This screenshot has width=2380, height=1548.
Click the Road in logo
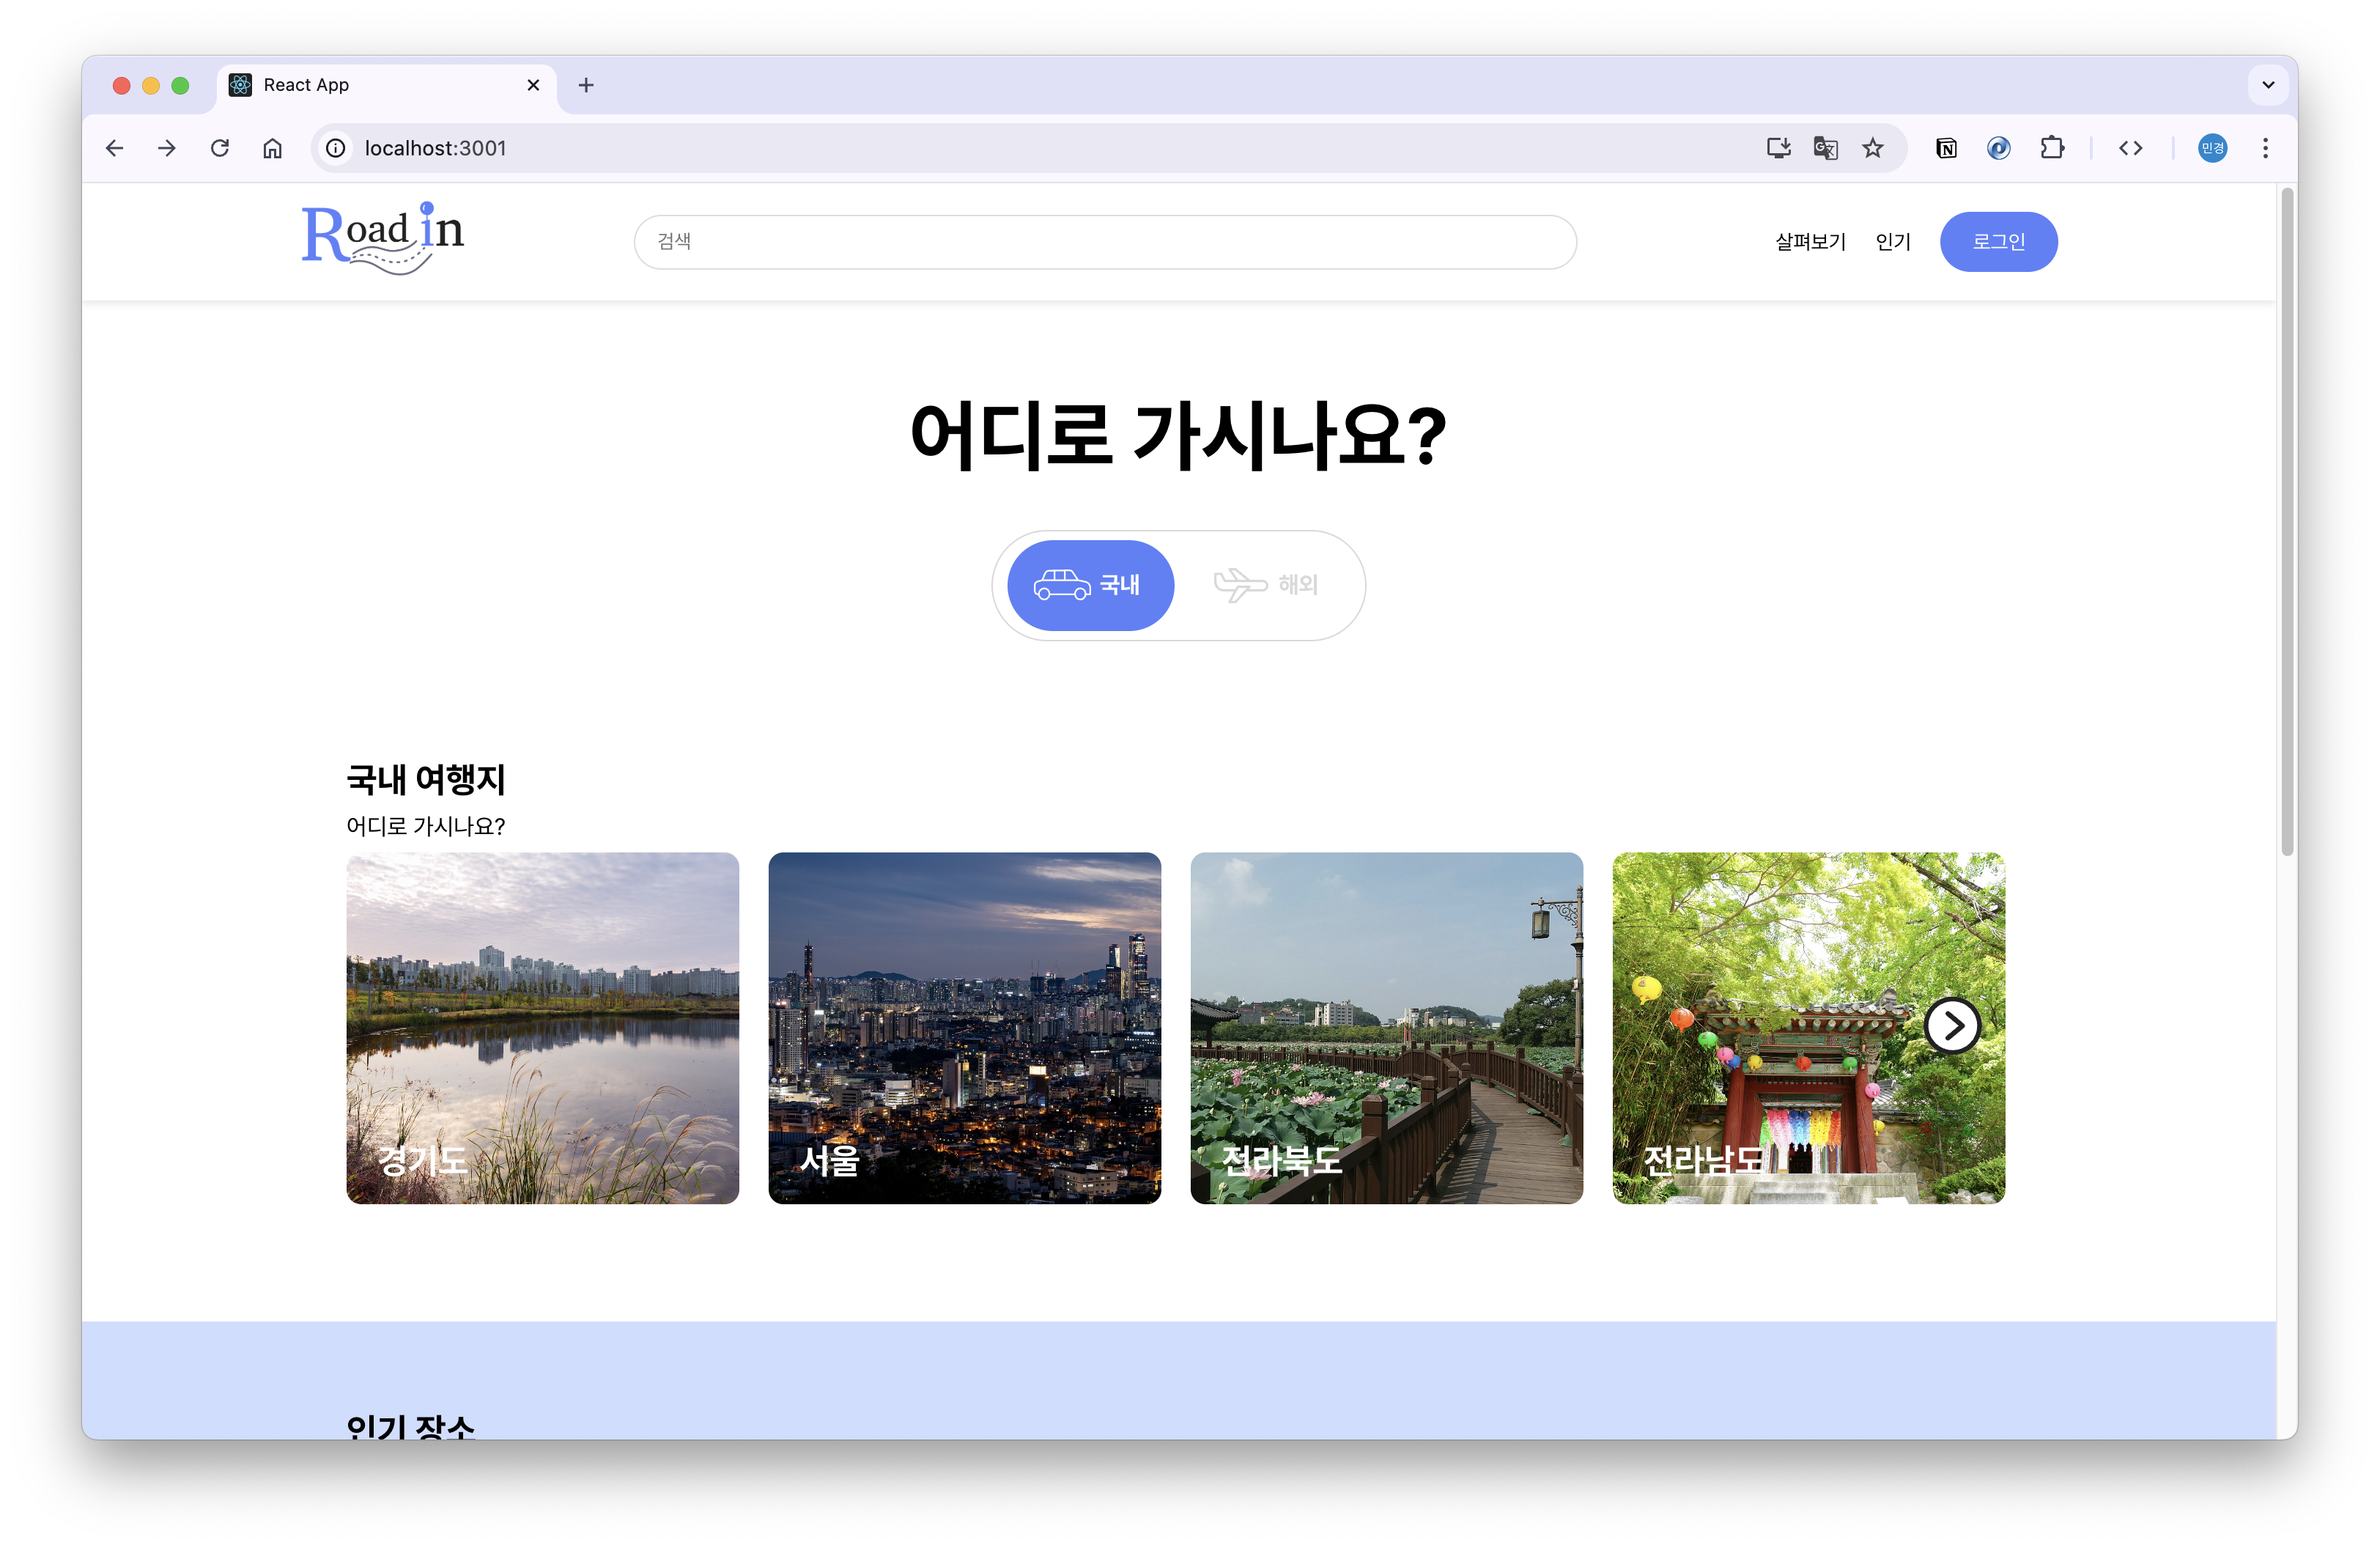(x=382, y=239)
